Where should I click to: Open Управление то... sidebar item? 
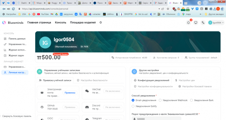coord(15,44)
